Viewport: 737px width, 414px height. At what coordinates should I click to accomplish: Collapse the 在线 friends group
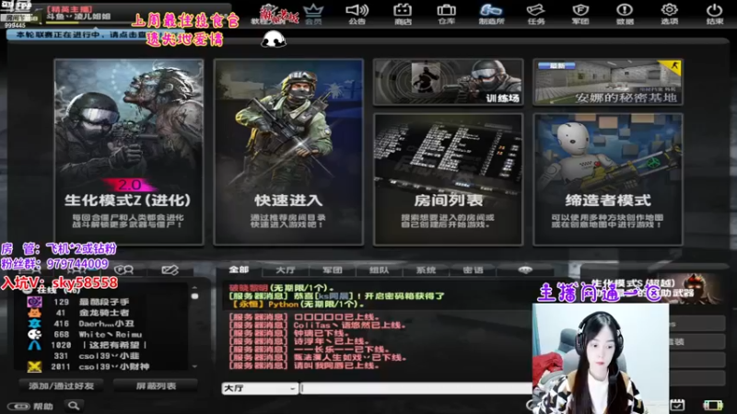tap(28, 290)
